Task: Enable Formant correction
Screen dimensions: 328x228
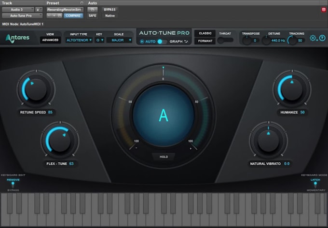Action: coord(205,41)
